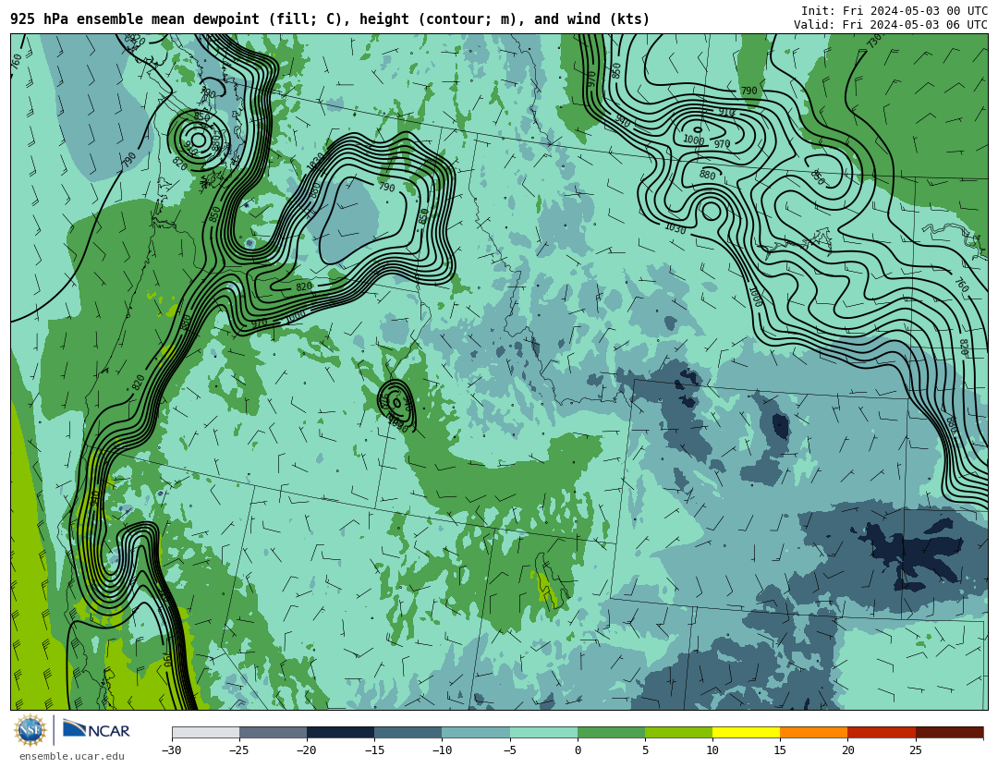This screenshot has height=768, width=998.
Task: Click the -15 colorbar tick label
Action: pyautogui.click(x=373, y=750)
